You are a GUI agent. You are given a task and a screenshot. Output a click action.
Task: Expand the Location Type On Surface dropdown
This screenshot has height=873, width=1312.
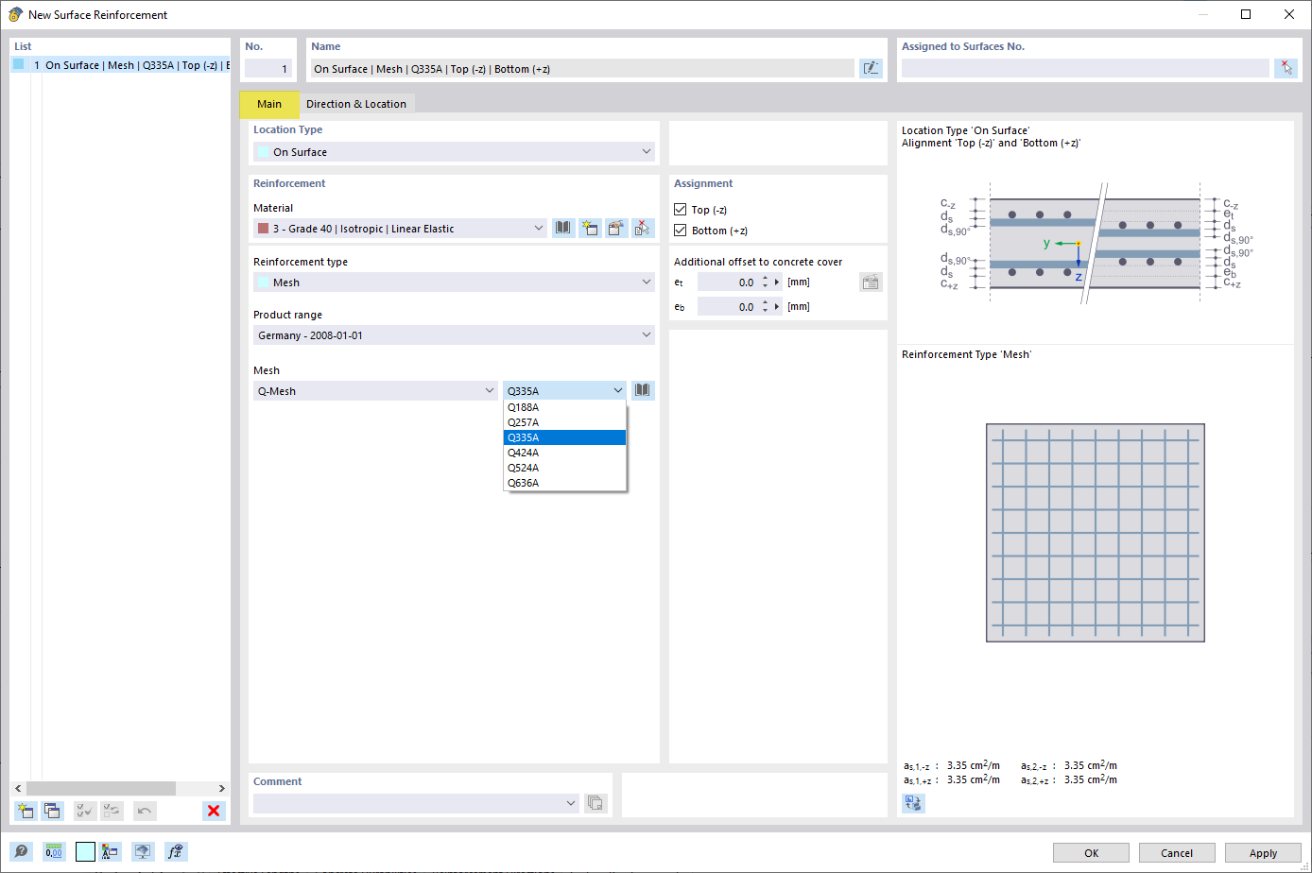(454, 151)
